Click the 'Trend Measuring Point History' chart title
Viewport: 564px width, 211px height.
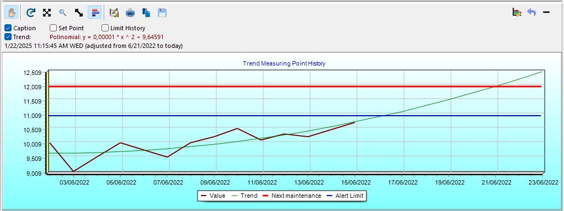click(284, 63)
